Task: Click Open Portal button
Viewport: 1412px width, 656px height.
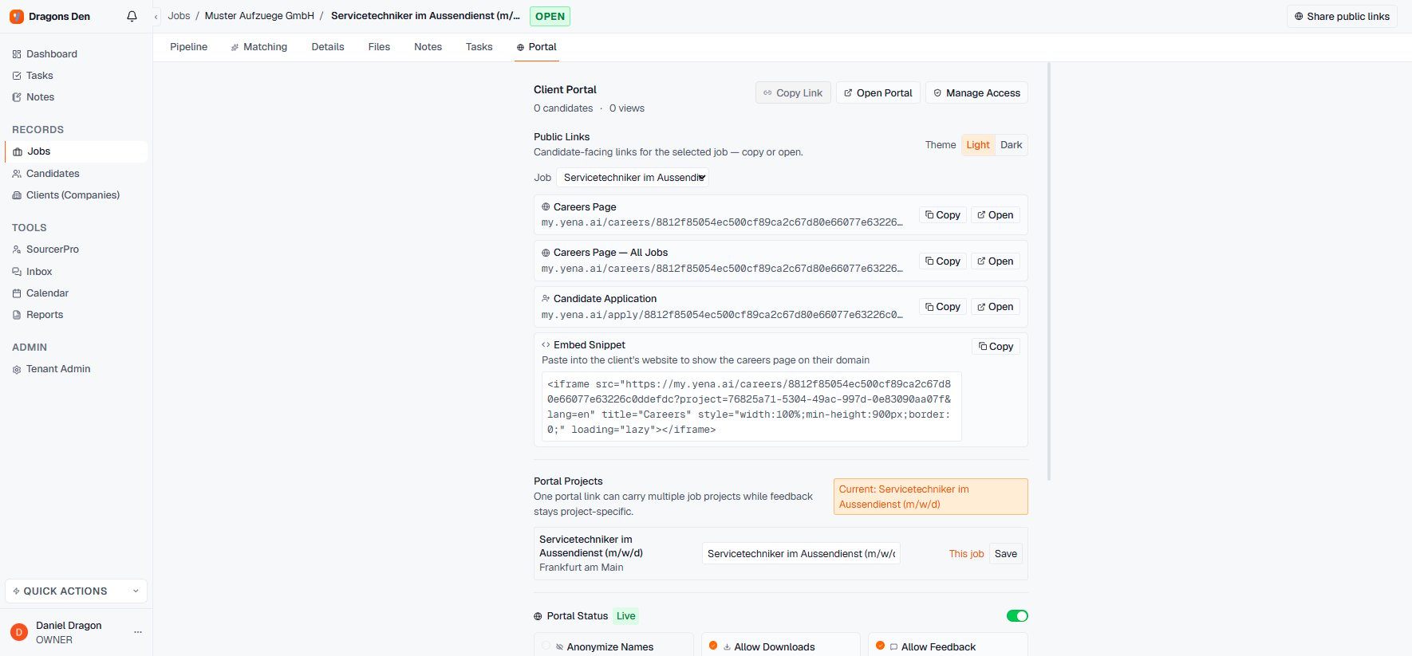Action: (878, 93)
